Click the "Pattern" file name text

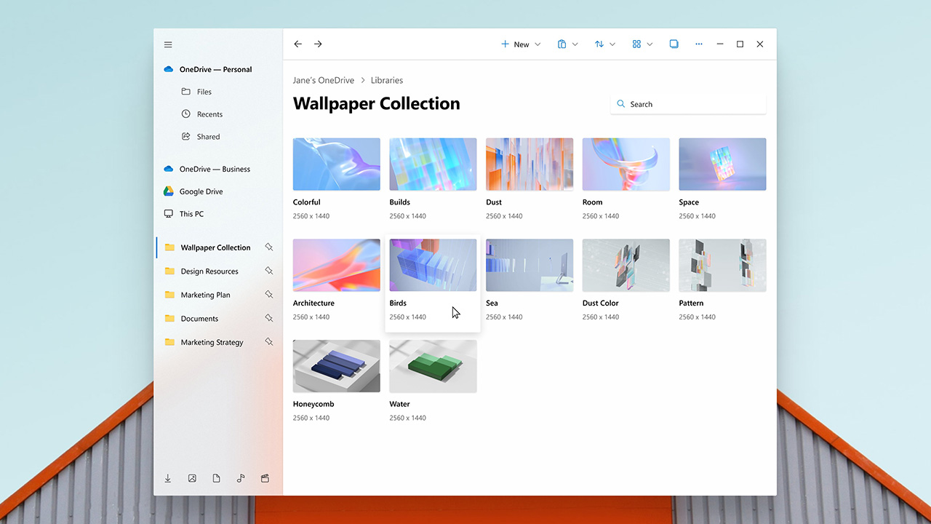pos(691,303)
